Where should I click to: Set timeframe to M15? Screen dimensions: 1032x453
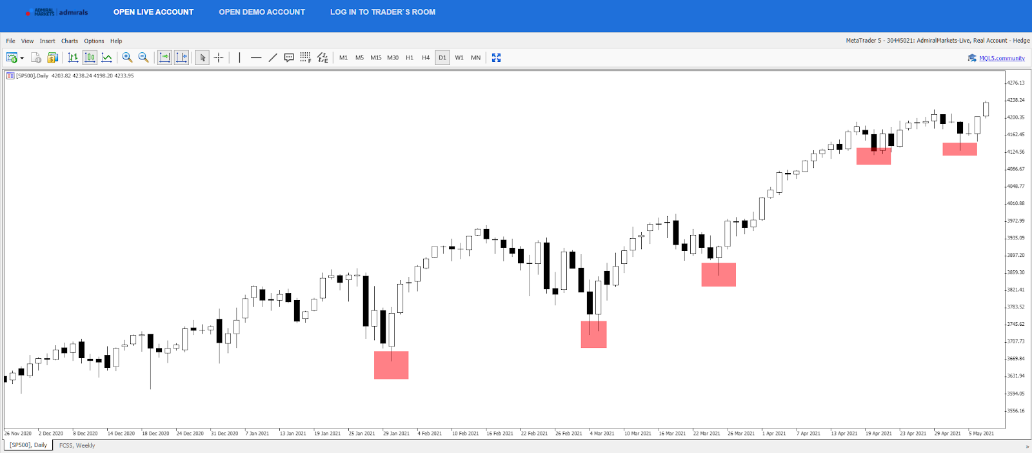[x=376, y=57]
